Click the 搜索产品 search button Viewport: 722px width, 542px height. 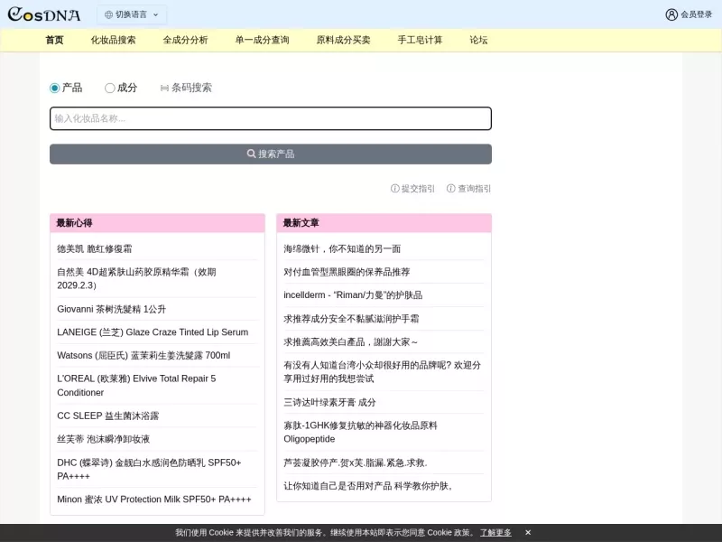click(271, 154)
